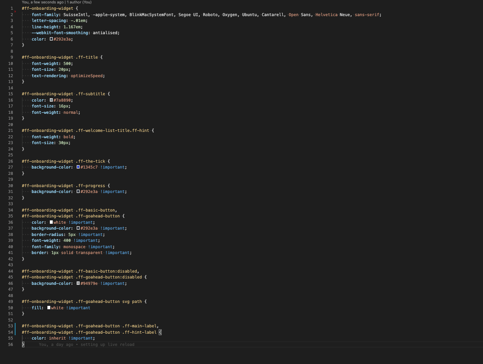Click the white swatch beside the fill property
The image size is (483, 364).
point(50,307)
